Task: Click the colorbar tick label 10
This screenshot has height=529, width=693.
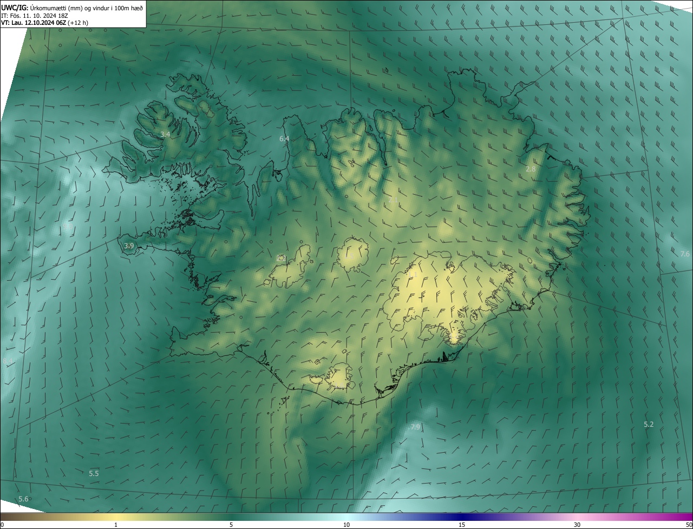Action: pos(346,525)
